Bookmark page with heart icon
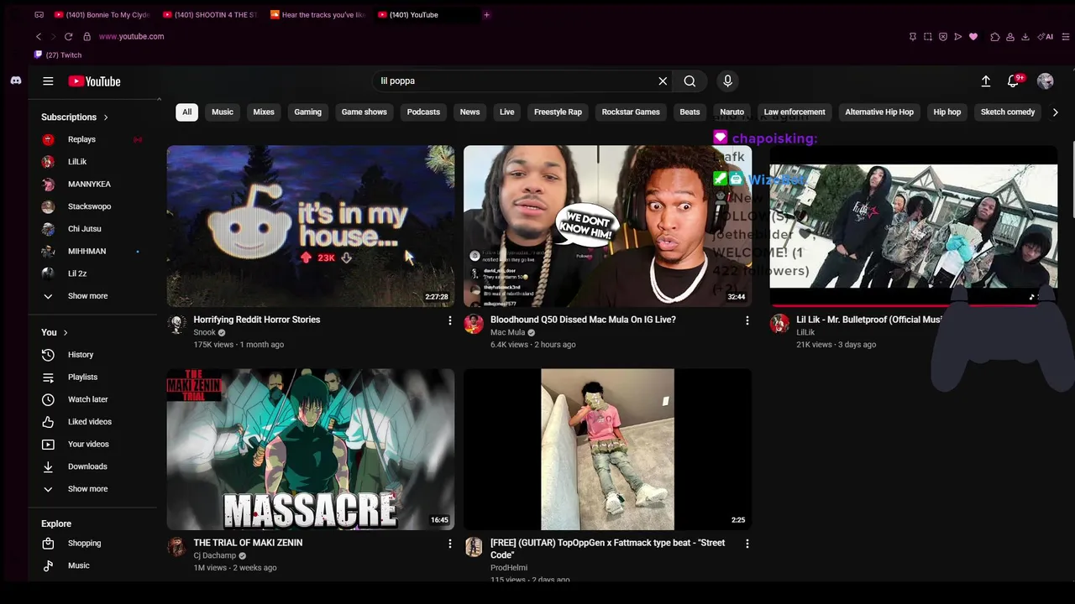1075x604 pixels. point(973,37)
